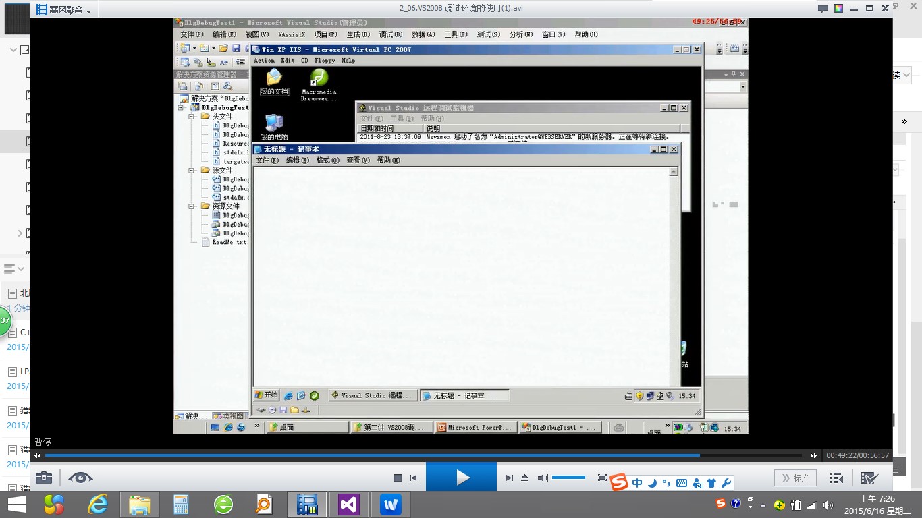Click fast-forward arrows beside progress bar

pos(813,456)
